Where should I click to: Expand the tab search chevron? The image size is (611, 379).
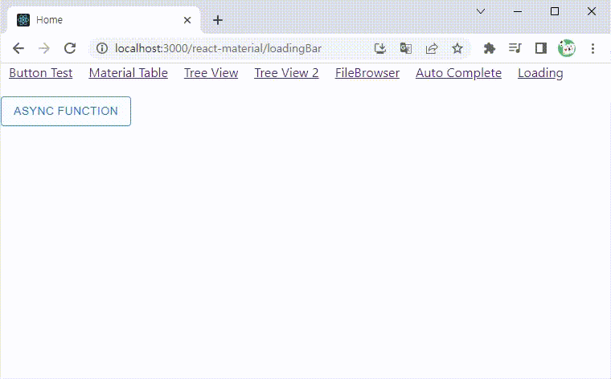481,11
